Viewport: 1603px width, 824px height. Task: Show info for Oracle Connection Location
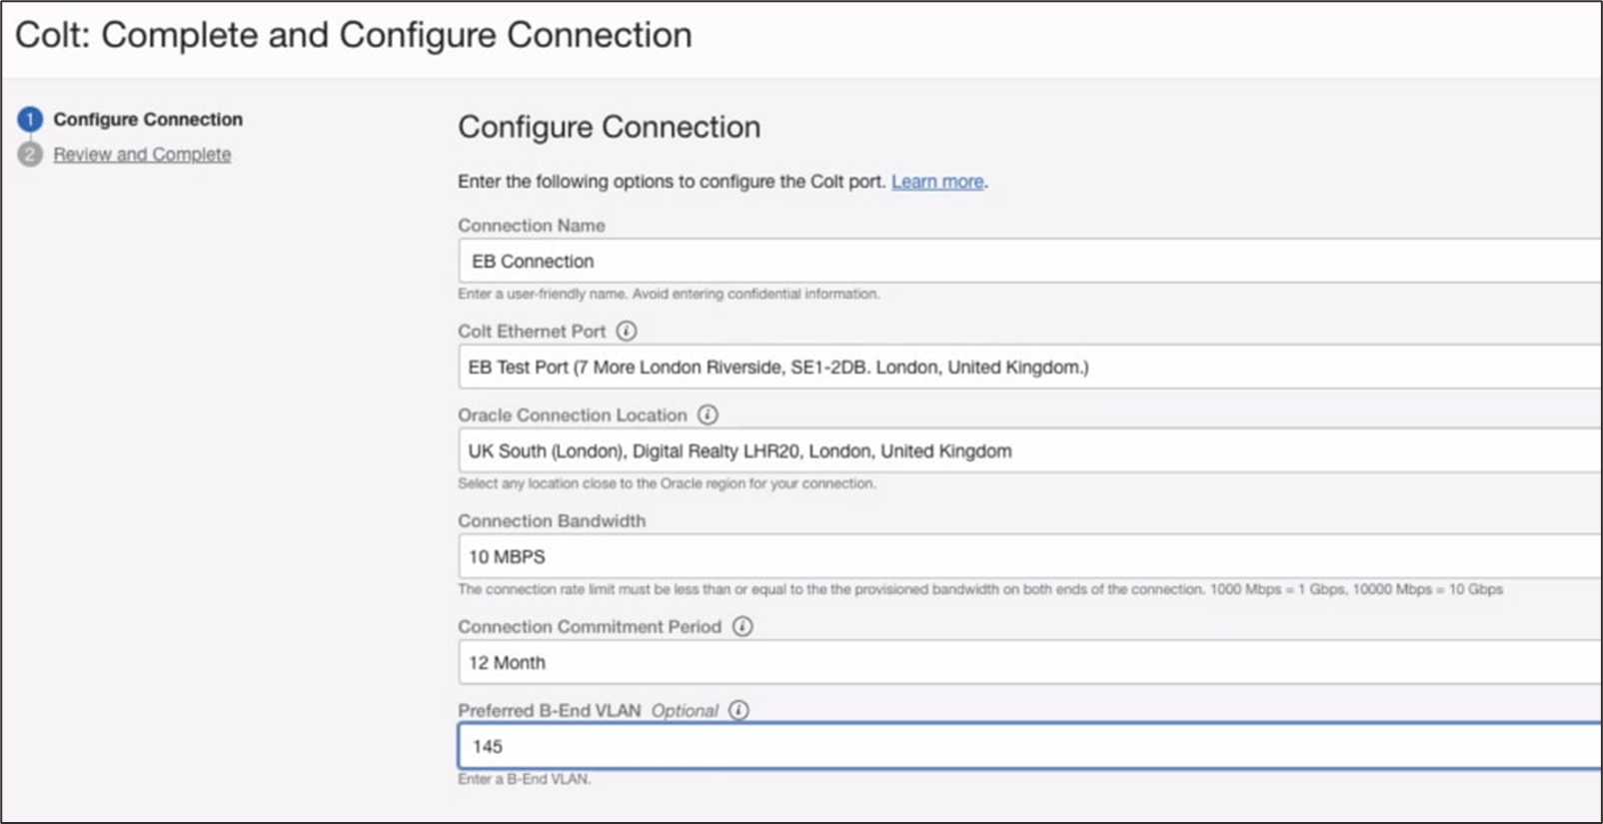[708, 414]
